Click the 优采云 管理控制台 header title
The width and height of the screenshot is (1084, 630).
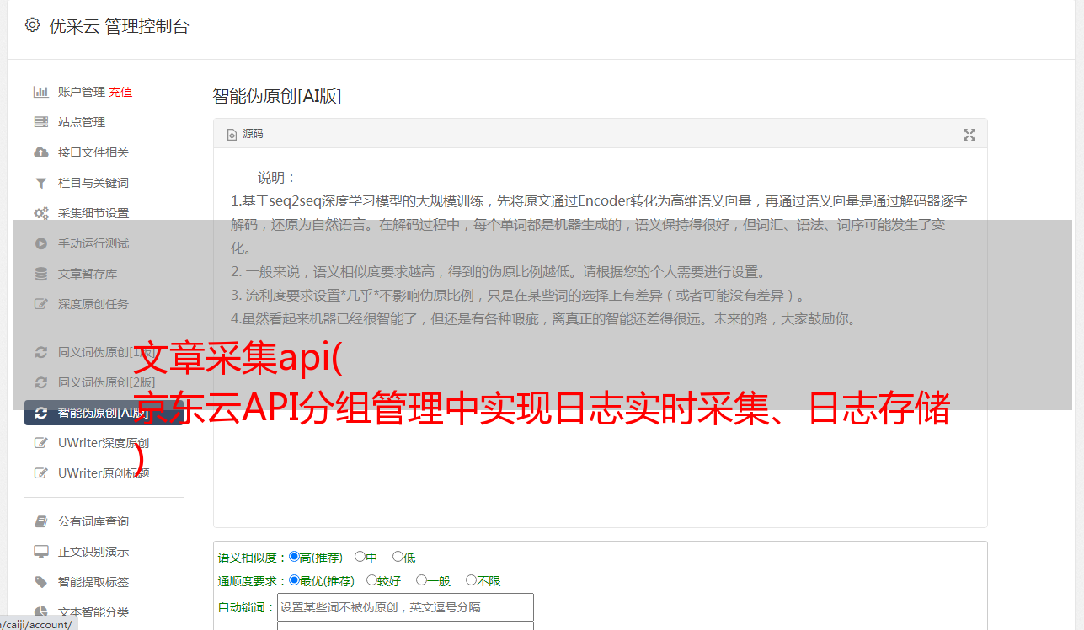pyautogui.click(x=119, y=26)
